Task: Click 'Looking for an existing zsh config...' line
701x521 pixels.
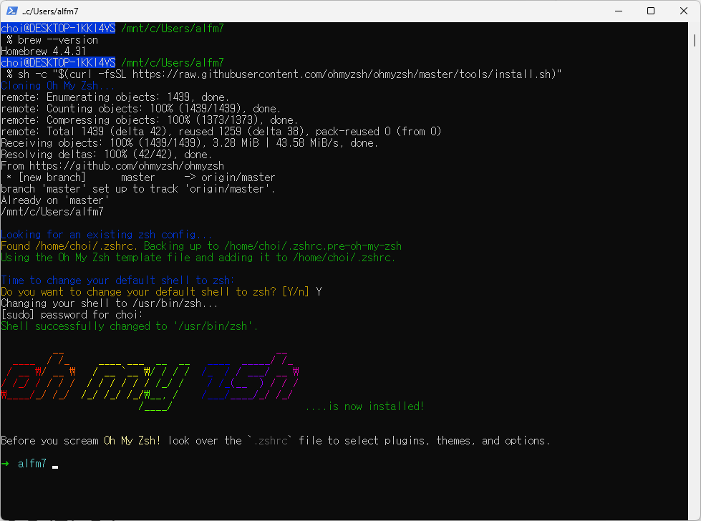Action: [x=107, y=235]
